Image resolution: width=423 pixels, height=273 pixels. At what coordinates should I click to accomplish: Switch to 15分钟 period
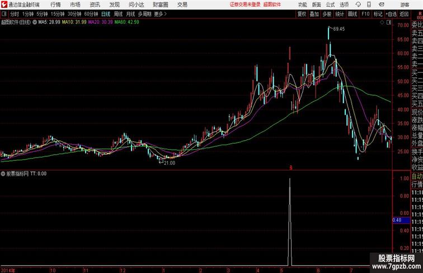(58, 14)
